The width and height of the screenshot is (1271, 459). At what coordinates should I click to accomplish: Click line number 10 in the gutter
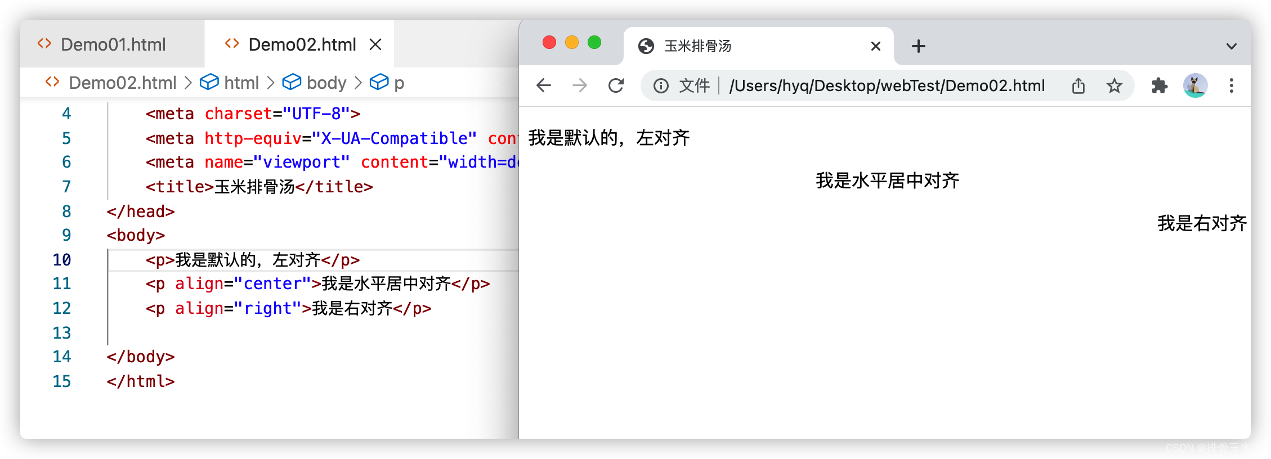[x=62, y=260]
